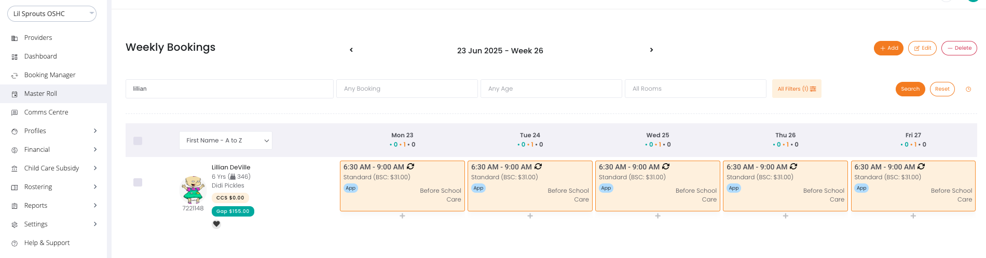Click the App tag on Monday session
This screenshot has width=986, height=258.
[x=351, y=188]
